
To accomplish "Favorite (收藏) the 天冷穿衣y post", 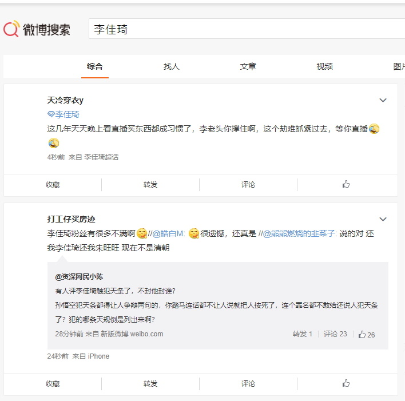I will coord(53,184).
